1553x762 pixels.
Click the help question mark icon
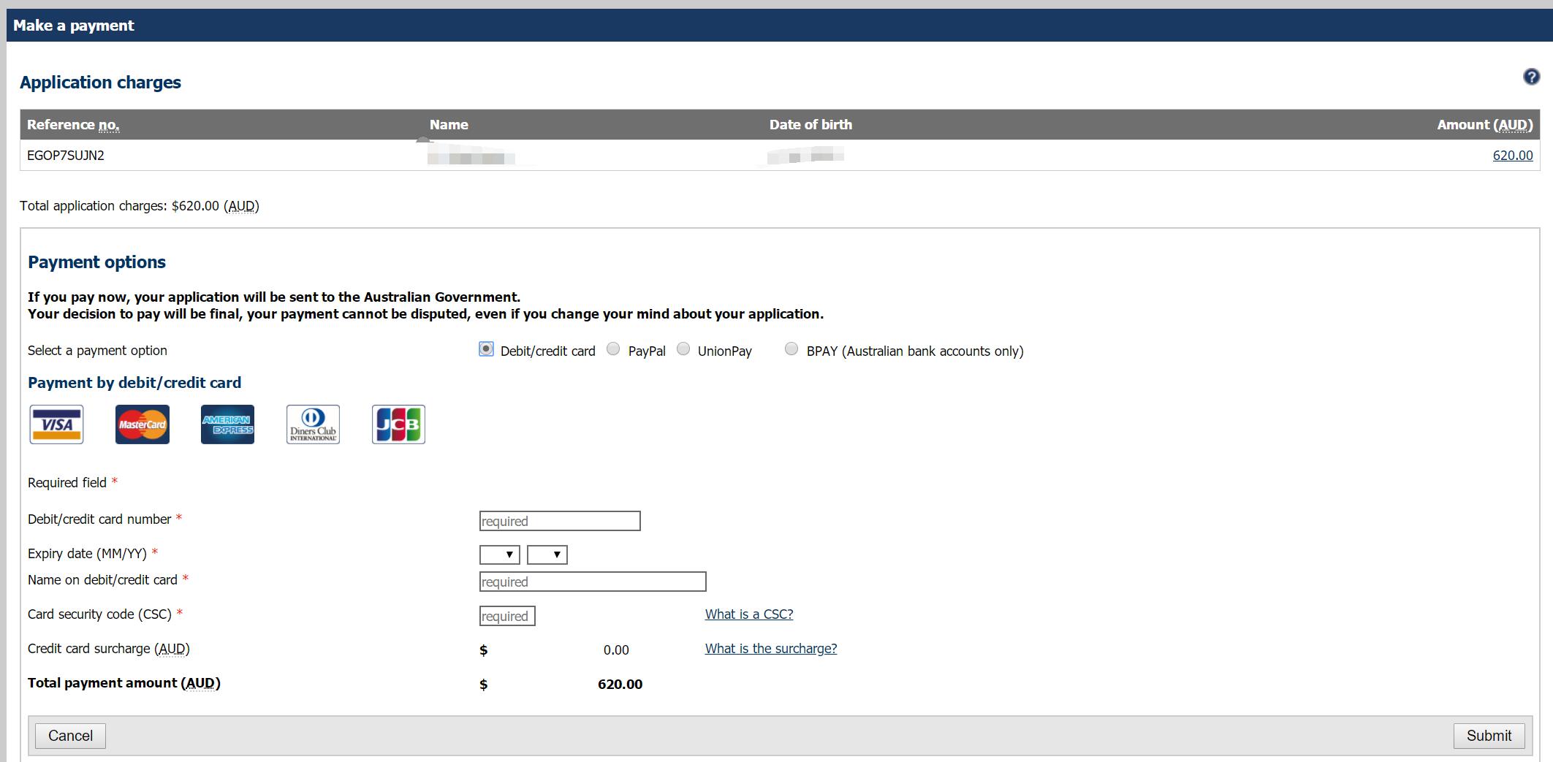click(x=1531, y=77)
